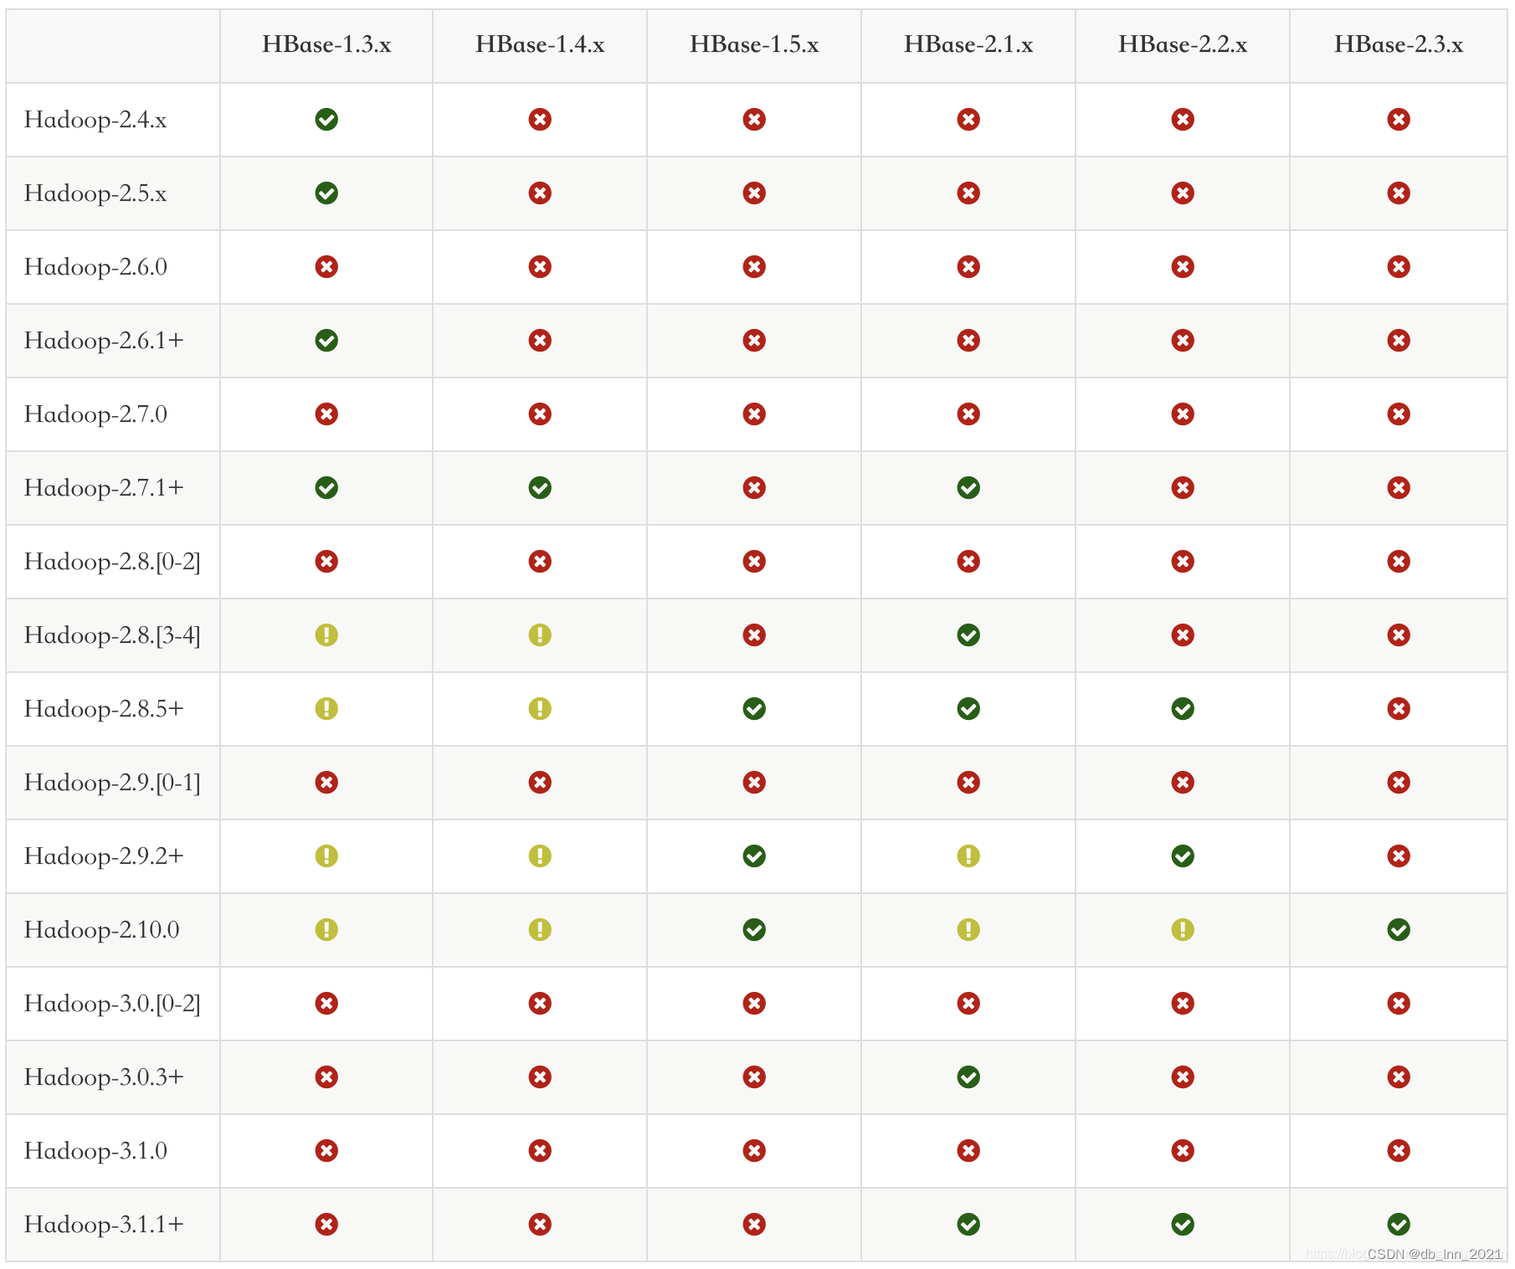Select the Hadoop-3.0.[0-2] row label
The image size is (1515, 1269).
click(112, 1004)
